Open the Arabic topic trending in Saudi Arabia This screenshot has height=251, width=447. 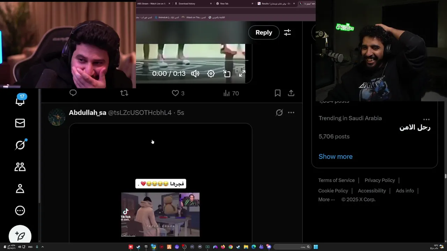click(x=415, y=128)
